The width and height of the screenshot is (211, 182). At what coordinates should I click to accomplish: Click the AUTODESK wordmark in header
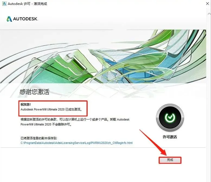(x=25, y=19)
